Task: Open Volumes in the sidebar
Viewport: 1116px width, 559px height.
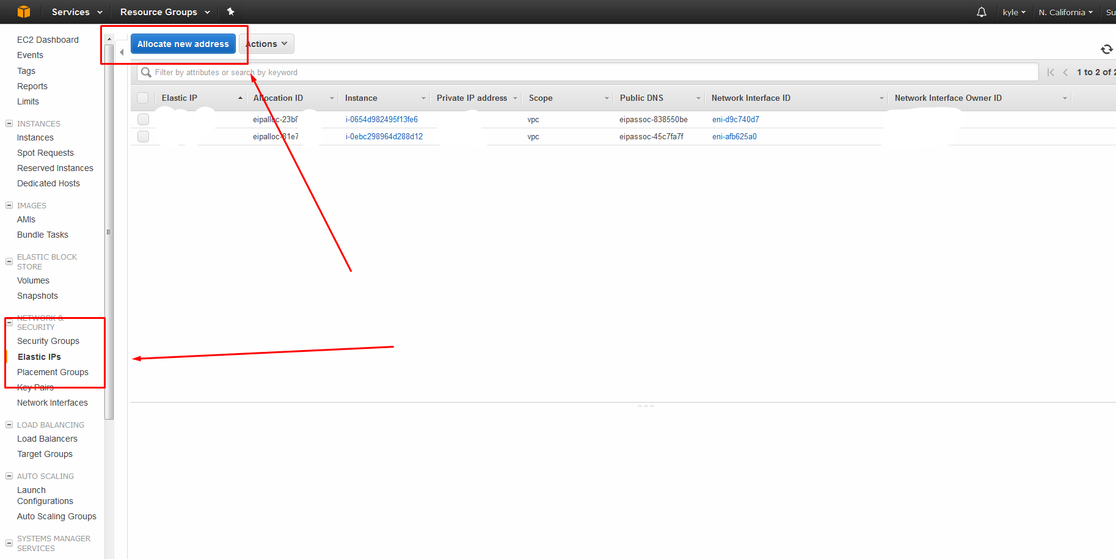Action: pos(33,280)
